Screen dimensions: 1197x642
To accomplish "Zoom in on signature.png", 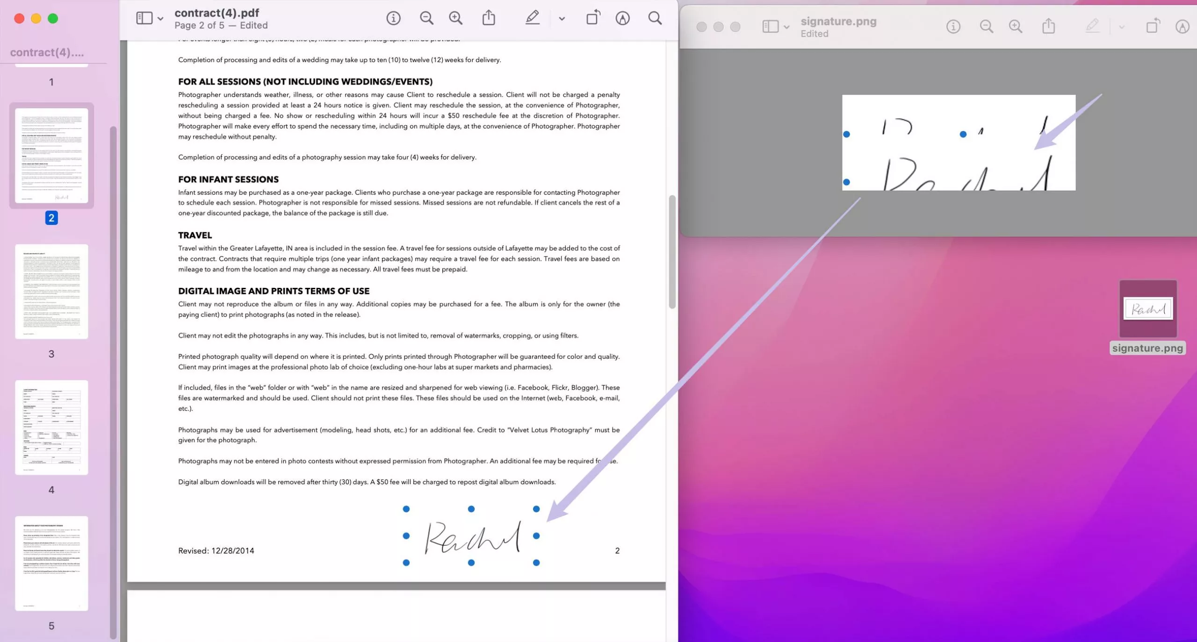I will coord(1015,27).
